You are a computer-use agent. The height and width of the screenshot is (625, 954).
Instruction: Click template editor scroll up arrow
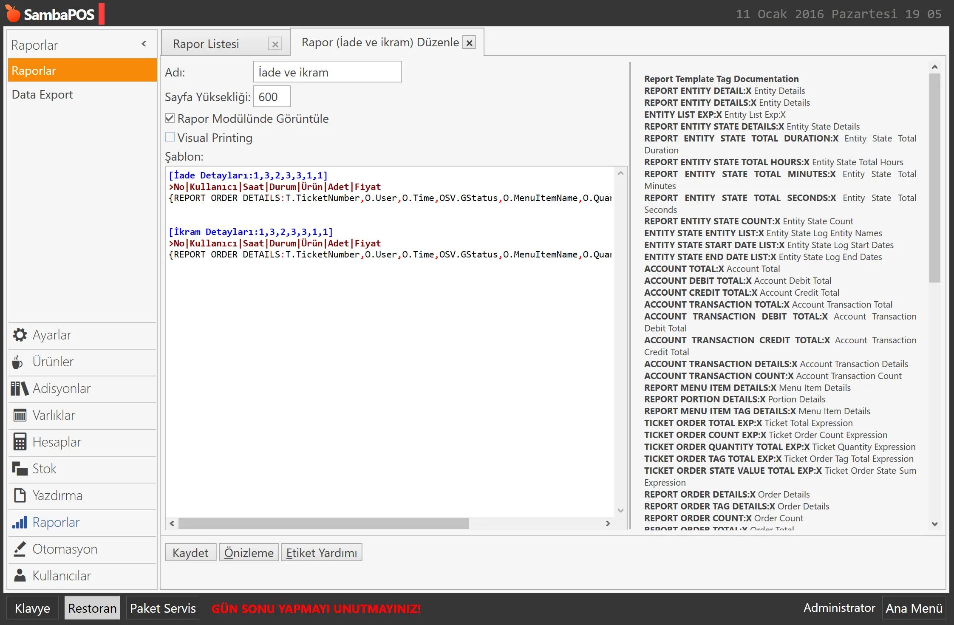[x=620, y=173]
